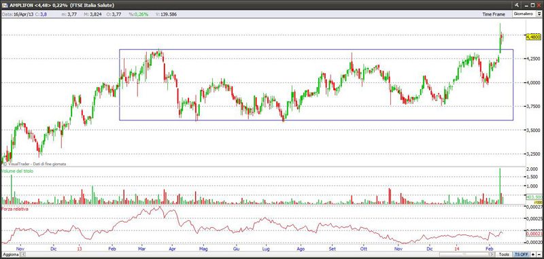Open the Tools button
This screenshot has width=544, height=259.
click(504, 254)
